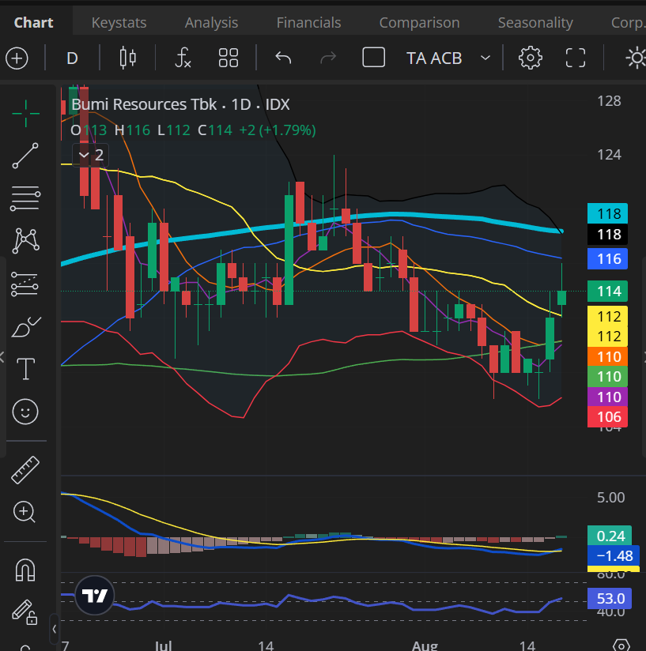Viewport: 646px width, 651px height.
Task: Click the 53.0 RSI value label
Action: (x=610, y=599)
